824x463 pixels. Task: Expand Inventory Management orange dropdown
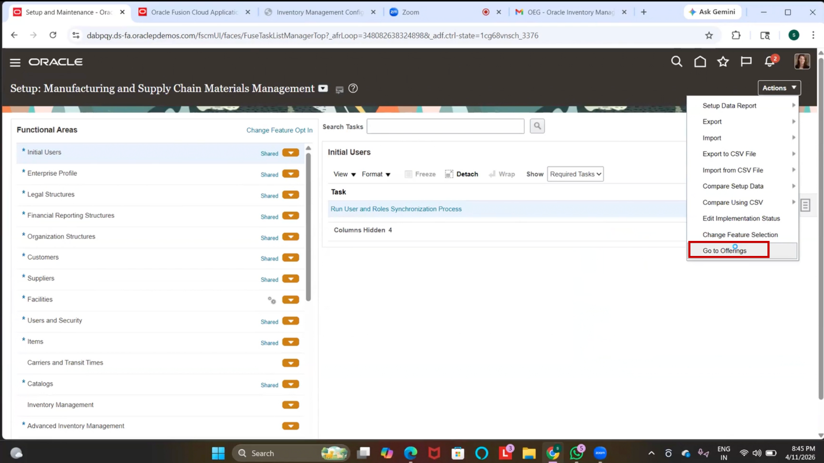pos(291,405)
